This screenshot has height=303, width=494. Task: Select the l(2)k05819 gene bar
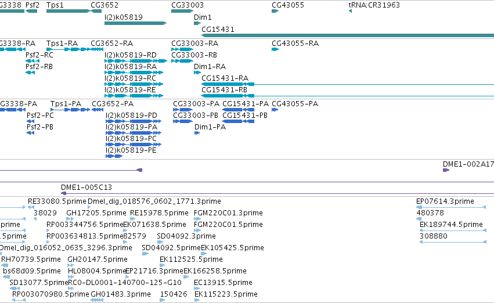coord(135,23)
